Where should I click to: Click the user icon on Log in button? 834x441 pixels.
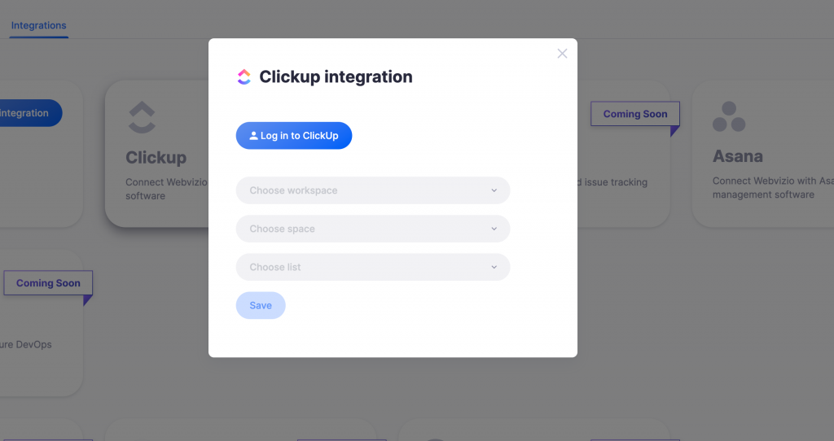point(254,136)
